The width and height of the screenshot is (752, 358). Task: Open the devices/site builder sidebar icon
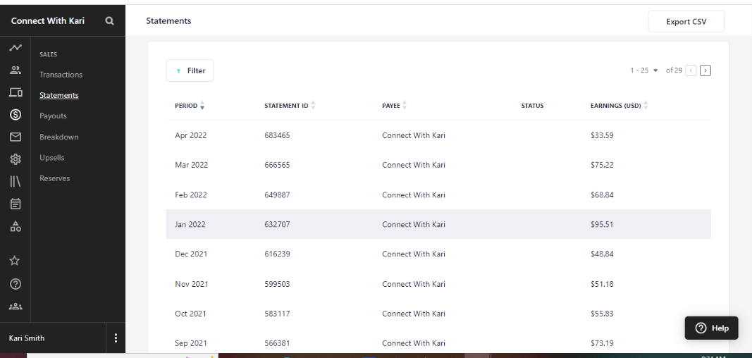(16, 92)
